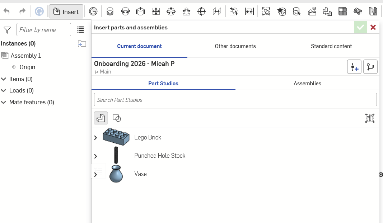Click the Insert button in toolbar
This screenshot has width=383, height=223.
pos(66,11)
